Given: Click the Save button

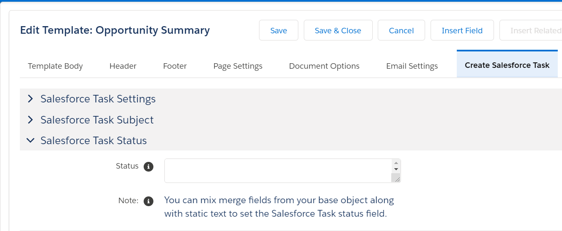Looking at the screenshot, I should tap(278, 30).
